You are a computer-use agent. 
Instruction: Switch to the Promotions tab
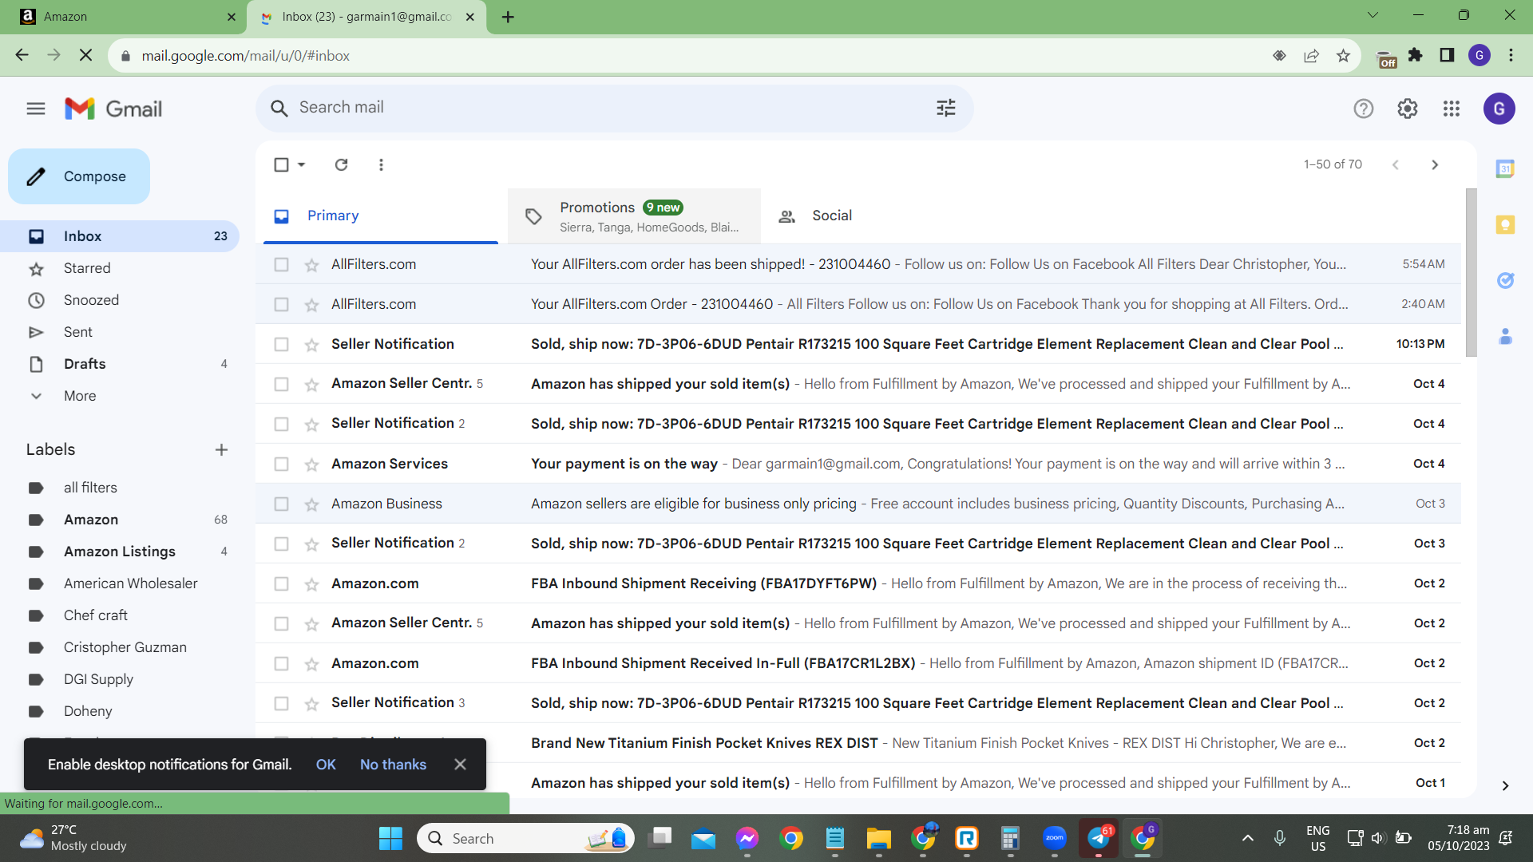[634, 215]
